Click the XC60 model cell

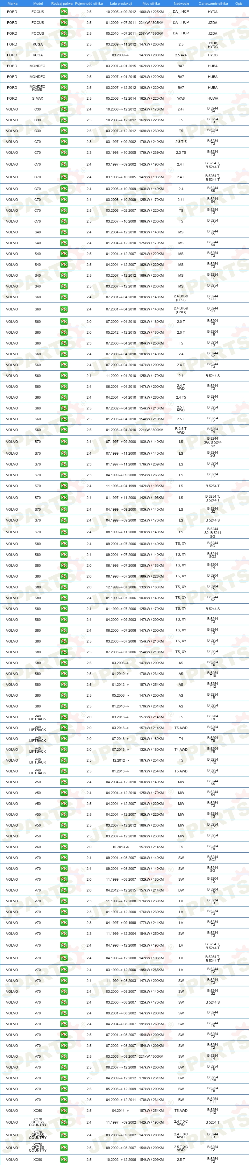(x=38, y=1111)
